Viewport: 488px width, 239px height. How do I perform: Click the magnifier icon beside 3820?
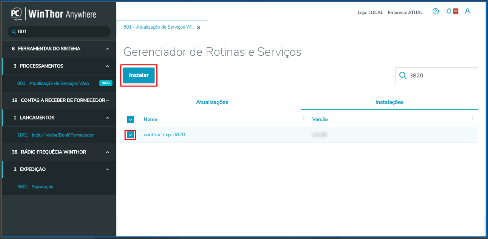tap(403, 75)
